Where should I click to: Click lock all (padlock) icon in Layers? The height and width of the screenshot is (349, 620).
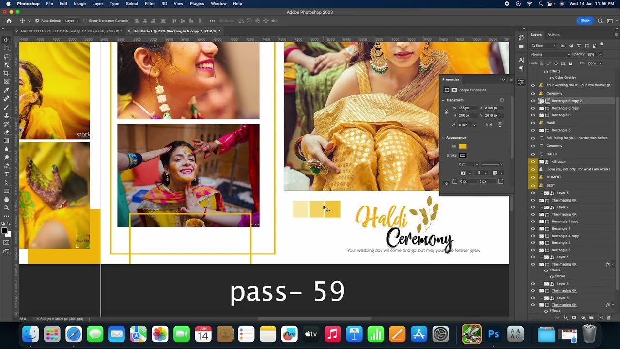(x=570, y=63)
